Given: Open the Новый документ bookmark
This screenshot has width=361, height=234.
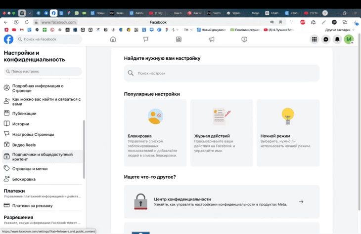Looking at the screenshot, I should tap(211, 30).
